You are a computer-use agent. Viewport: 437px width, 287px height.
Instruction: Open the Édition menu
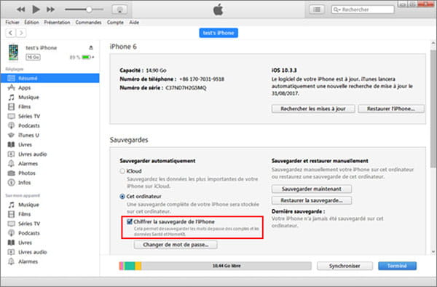click(x=31, y=23)
